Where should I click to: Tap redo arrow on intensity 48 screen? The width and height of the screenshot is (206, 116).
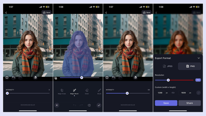click(x=120, y=78)
